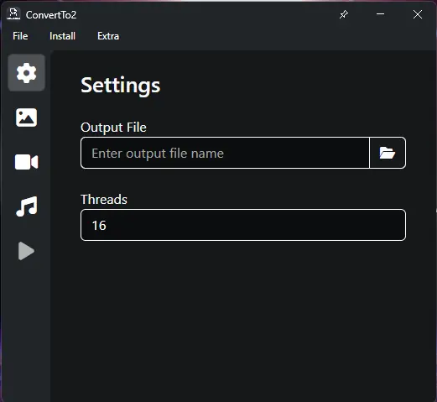Screen dimensions: 437x402
Task: Go to the music note audio section
Action: [x=26, y=206]
